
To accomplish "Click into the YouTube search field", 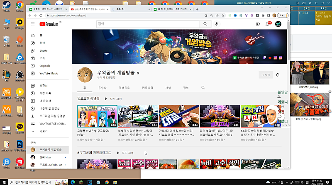I will 148,24.
